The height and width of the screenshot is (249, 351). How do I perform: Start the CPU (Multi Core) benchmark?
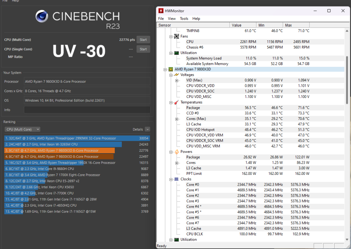tap(143, 40)
